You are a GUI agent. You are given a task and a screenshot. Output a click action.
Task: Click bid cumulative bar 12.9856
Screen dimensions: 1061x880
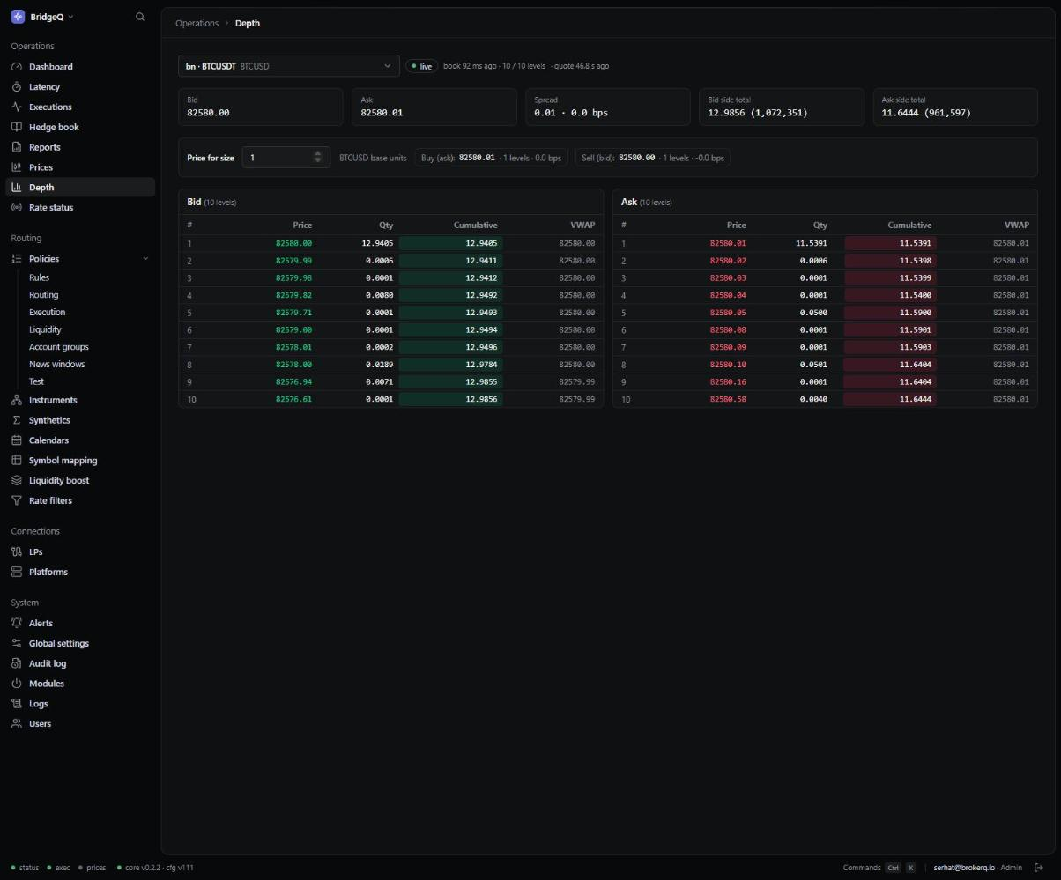(x=450, y=399)
